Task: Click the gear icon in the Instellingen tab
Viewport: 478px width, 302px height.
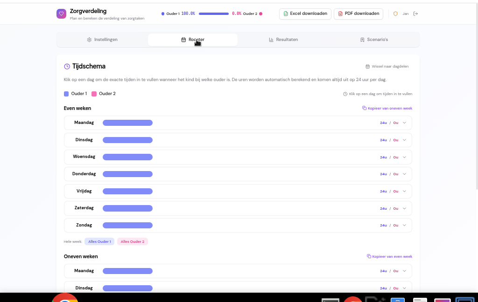Action: pyautogui.click(x=89, y=40)
